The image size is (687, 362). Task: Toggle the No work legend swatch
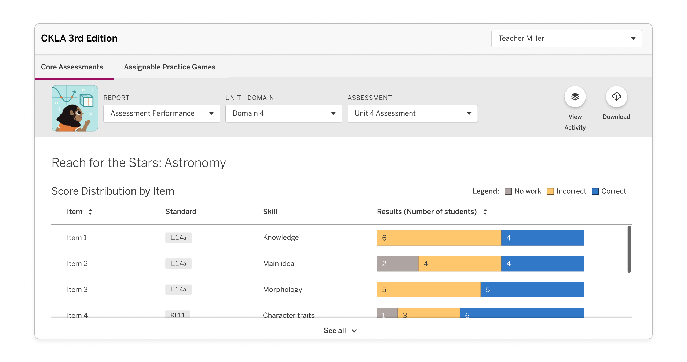coord(508,191)
